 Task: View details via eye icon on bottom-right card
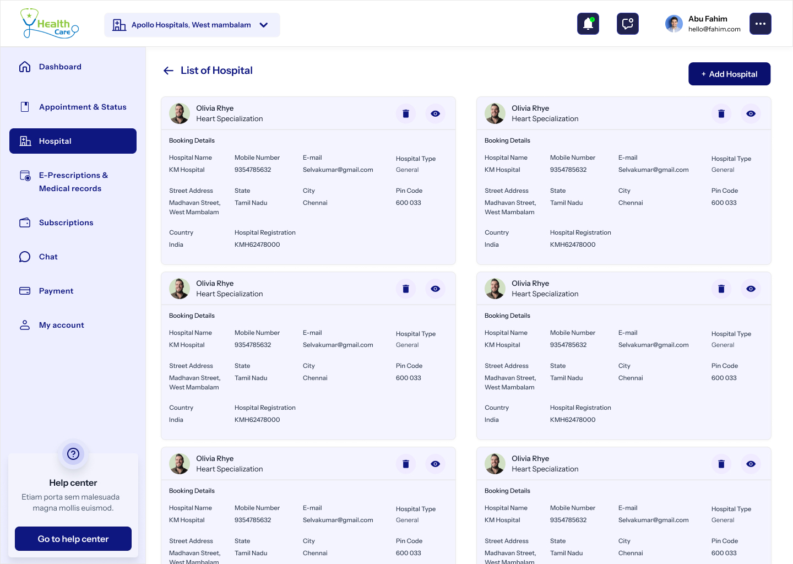click(x=751, y=464)
